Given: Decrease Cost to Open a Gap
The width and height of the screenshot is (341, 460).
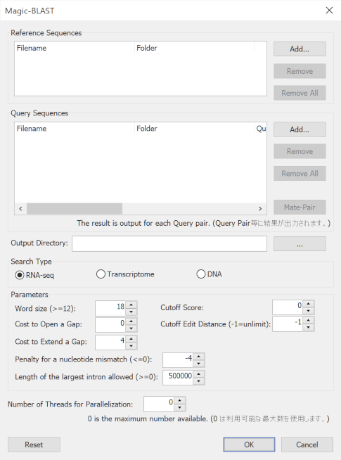Looking at the screenshot, I should point(131,328).
